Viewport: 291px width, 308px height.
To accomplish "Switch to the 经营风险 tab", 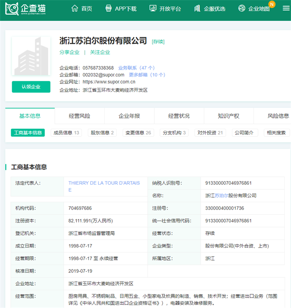I will click(79, 116).
